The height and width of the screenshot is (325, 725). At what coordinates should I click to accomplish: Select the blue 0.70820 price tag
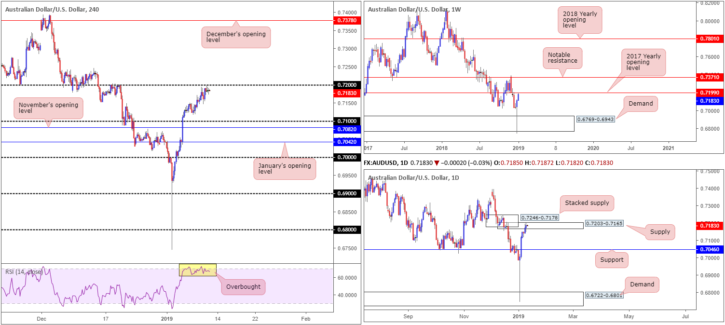tap(346, 129)
